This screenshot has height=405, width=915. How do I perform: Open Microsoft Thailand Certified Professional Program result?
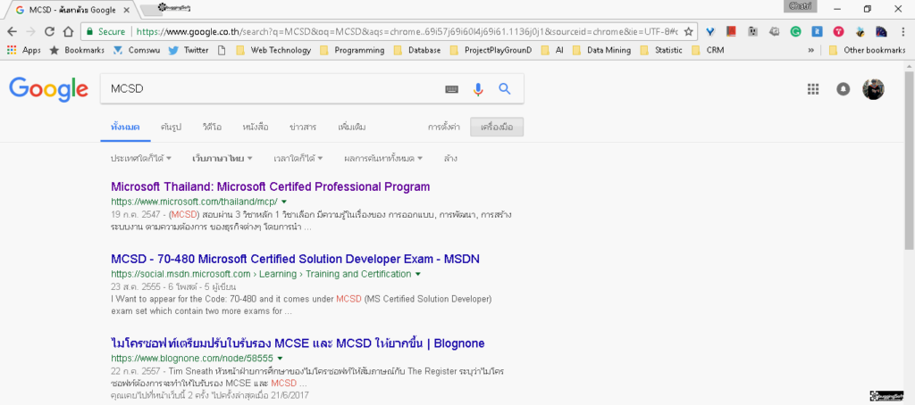click(x=270, y=187)
